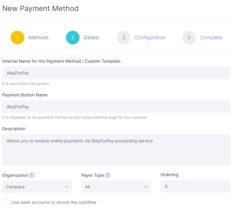Open the Organization dropdown showing Company
Image resolution: width=233 pixels, height=209 pixels.
click(37, 187)
